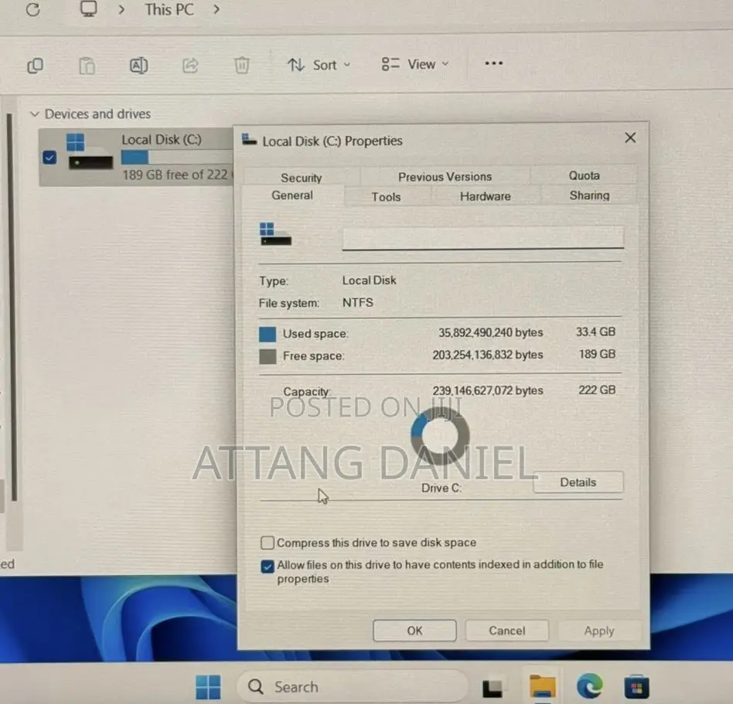Image resolution: width=733 pixels, height=704 pixels.
Task: Open File Explorer from the taskbar
Action: click(542, 687)
